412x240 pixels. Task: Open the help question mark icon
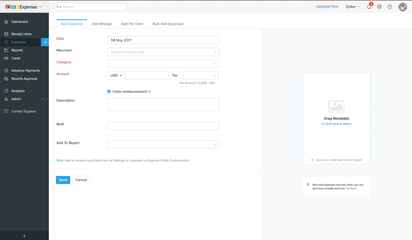(x=390, y=7)
